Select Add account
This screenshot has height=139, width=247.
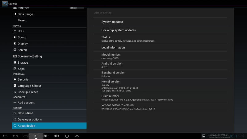click(x=49, y=103)
